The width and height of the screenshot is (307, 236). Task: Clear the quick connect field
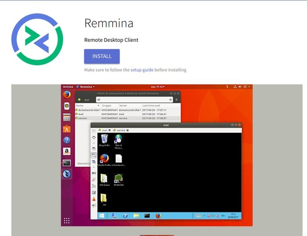click(x=170, y=100)
